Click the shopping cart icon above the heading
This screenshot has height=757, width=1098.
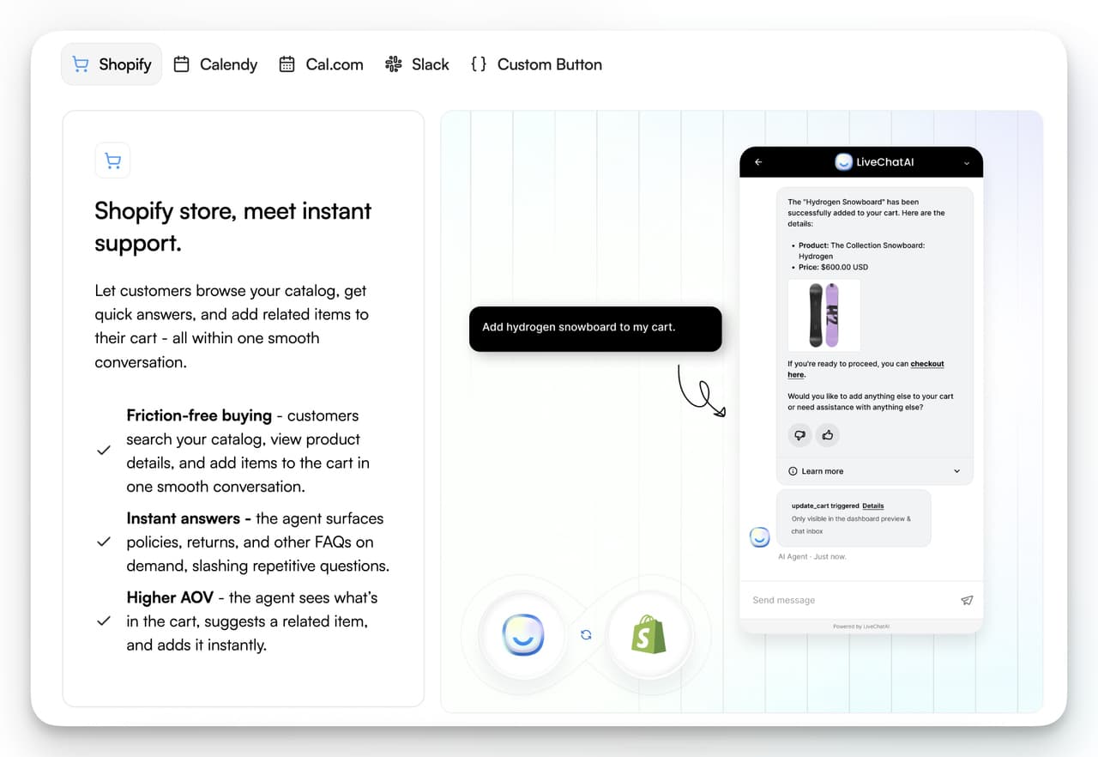(x=112, y=160)
